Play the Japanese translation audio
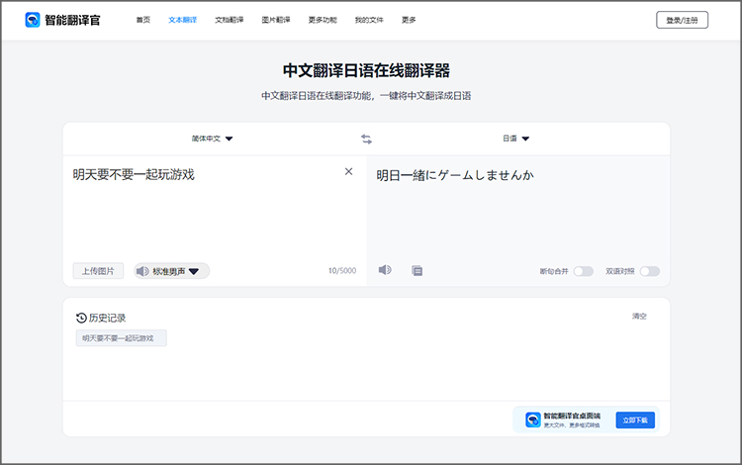The width and height of the screenshot is (742, 465). click(x=385, y=270)
